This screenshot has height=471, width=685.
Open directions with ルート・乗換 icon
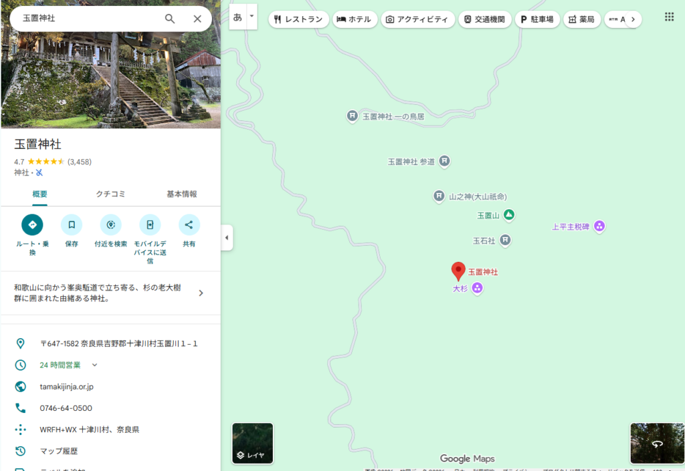tap(32, 224)
